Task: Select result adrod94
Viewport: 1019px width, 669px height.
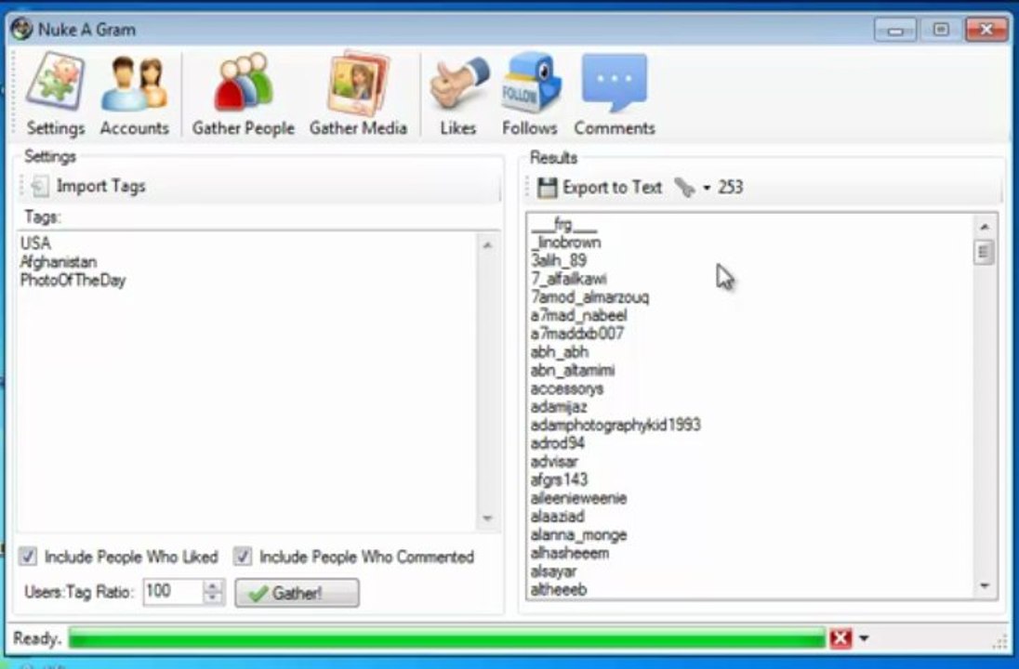Action: tap(558, 443)
